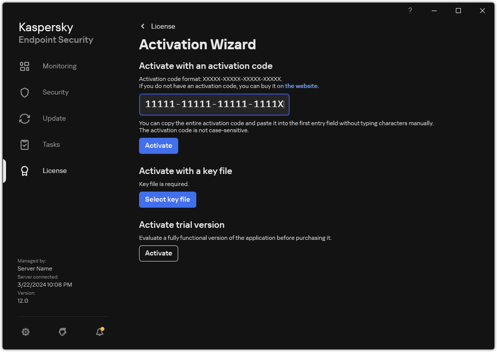497x352 pixels.
Task: Go back using the left chevron arrow
Action: pos(143,26)
